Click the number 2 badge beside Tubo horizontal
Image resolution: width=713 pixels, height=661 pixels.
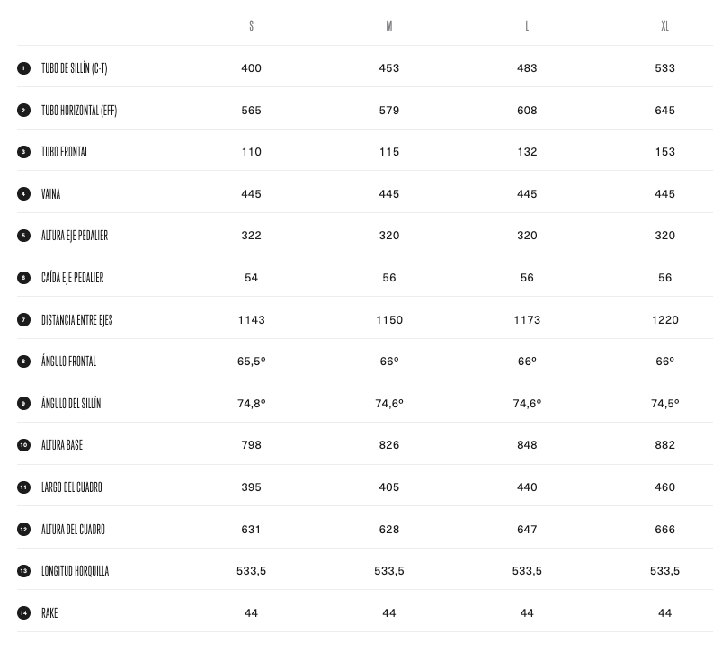pos(24,111)
